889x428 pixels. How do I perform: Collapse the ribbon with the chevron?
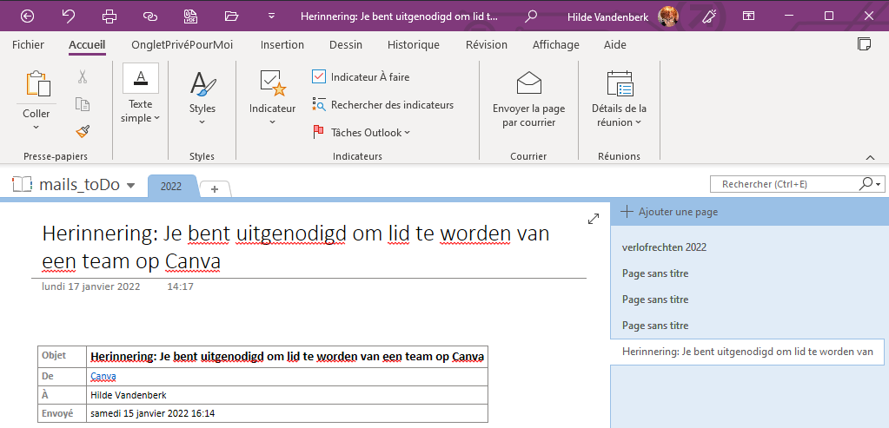[x=870, y=157]
